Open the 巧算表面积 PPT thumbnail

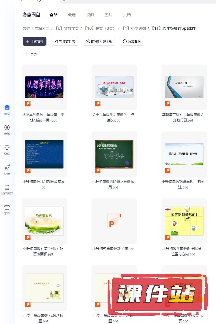[x=44, y=221]
